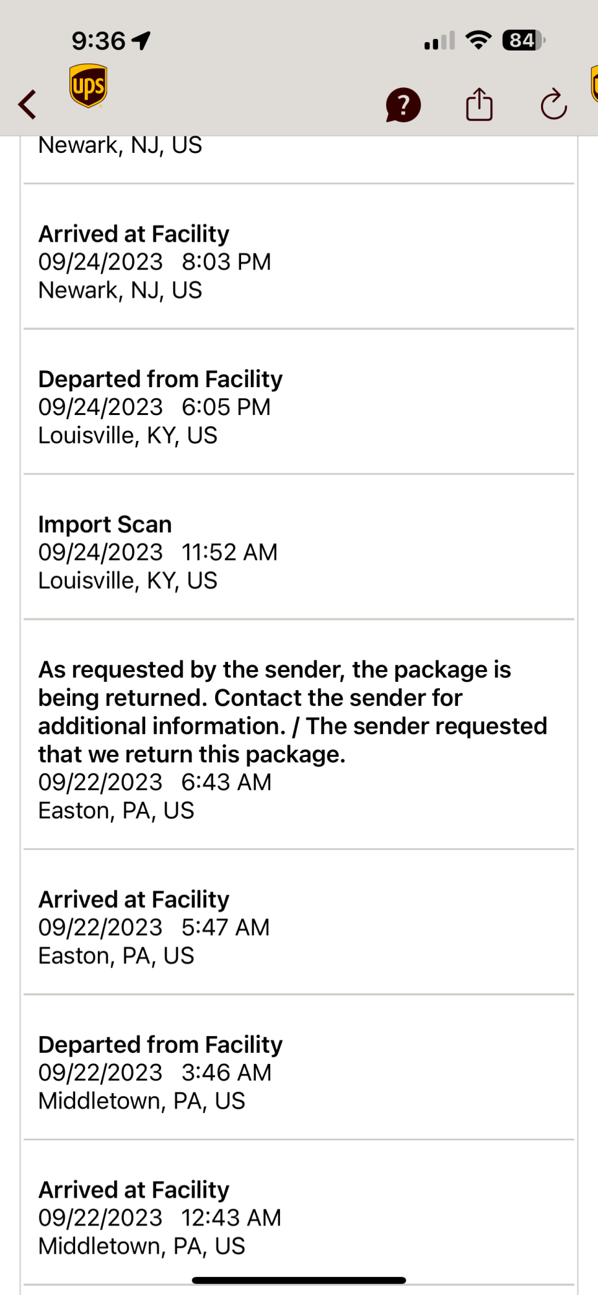
Task: Select Arrived at Facility 12:43 AM Middletown entry
Action: point(299,1212)
